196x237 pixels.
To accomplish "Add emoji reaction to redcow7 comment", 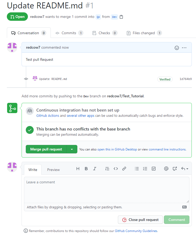I will pos(177,48).
